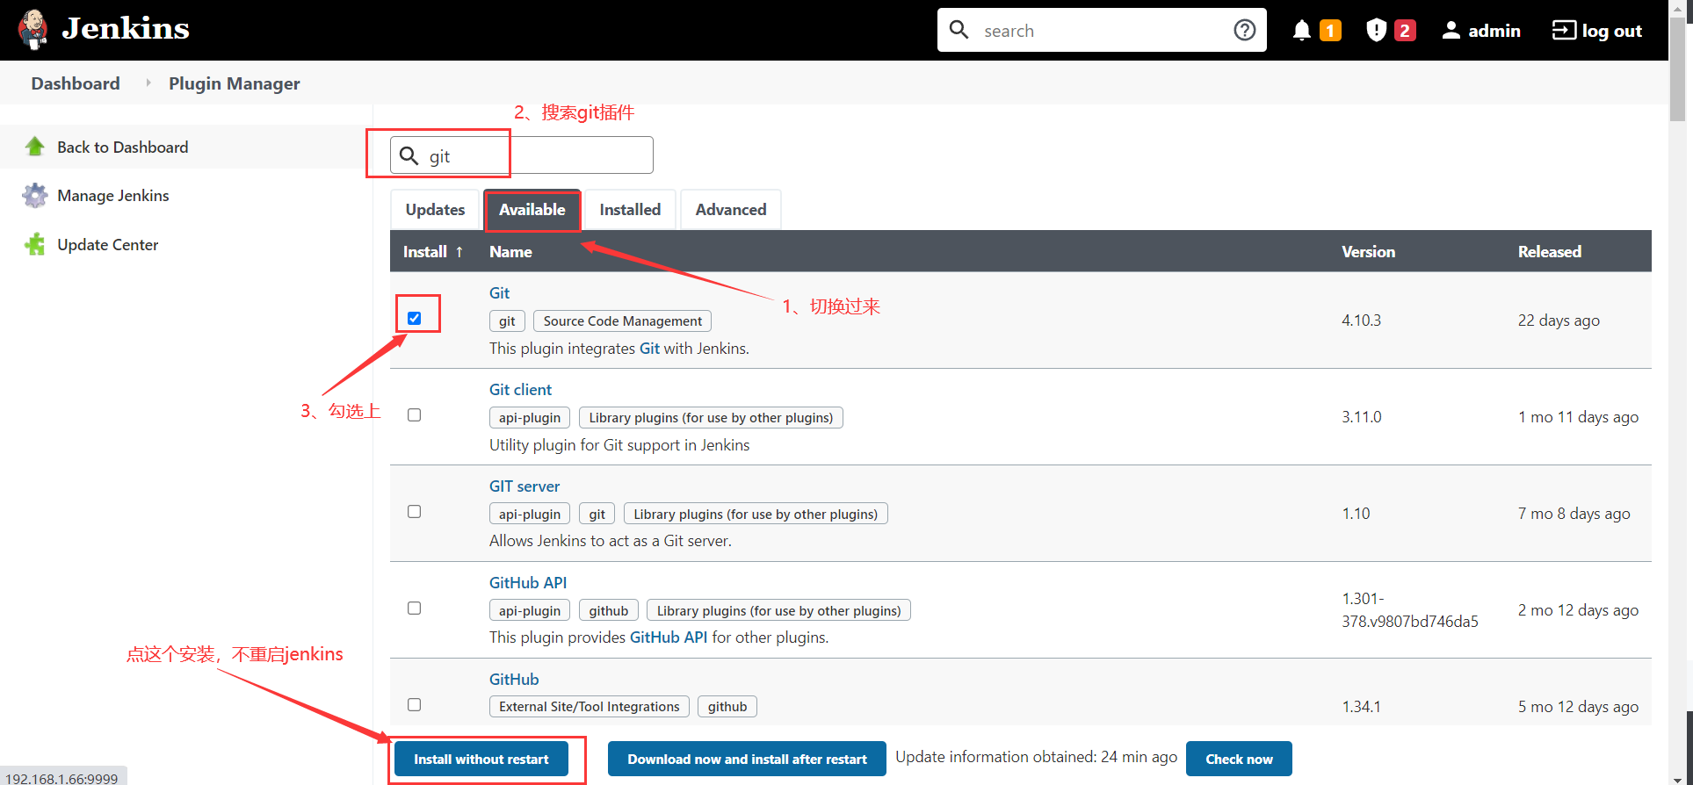Click the admin user icon
Viewport: 1693px width, 785px height.
tap(1451, 31)
